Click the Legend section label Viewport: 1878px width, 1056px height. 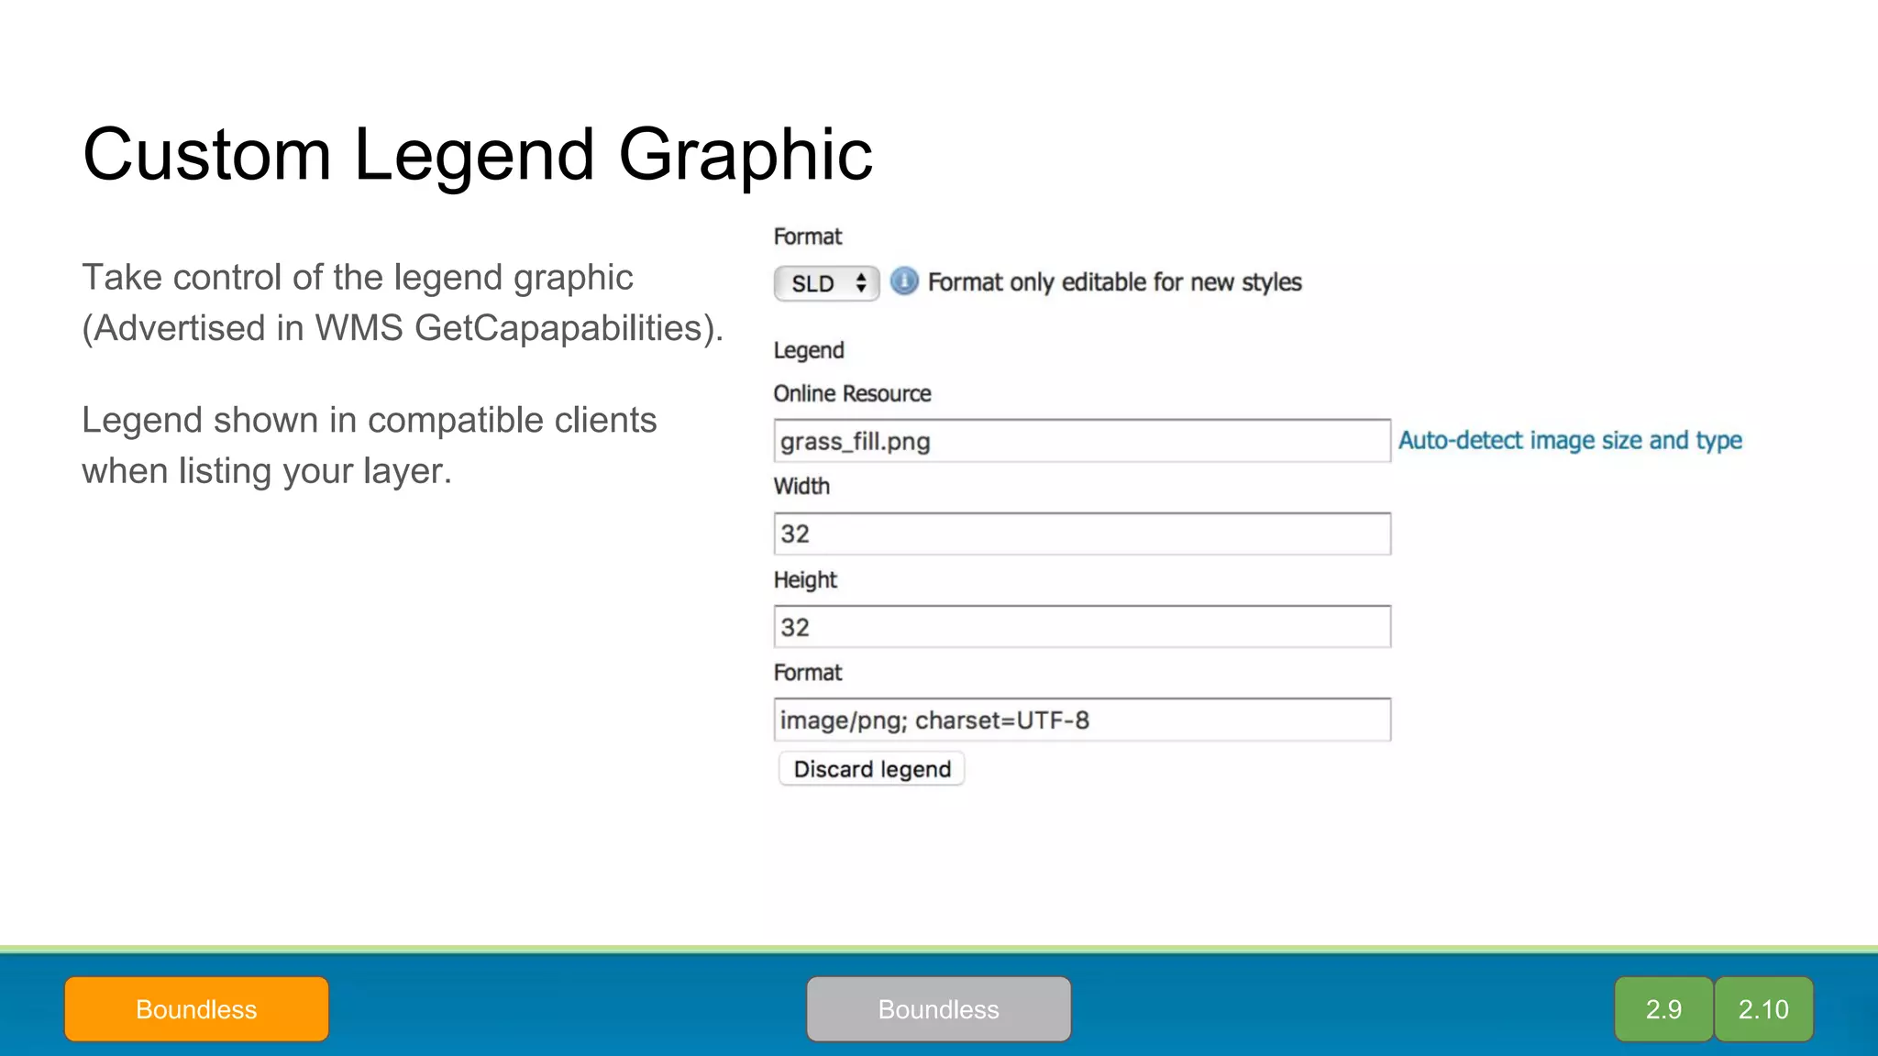[x=809, y=351]
